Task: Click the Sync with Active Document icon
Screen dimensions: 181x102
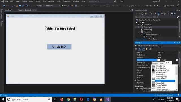Action: coord(156,14)
